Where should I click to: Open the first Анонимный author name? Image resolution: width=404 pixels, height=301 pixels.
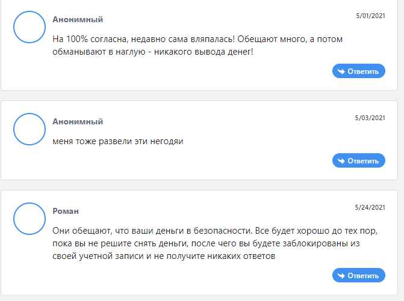78,19
